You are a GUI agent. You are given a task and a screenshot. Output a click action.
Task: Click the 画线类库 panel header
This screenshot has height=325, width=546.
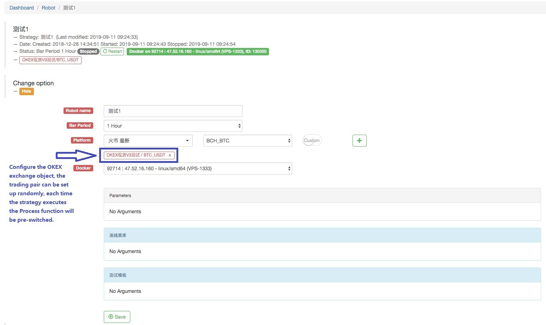coord(322,235)
